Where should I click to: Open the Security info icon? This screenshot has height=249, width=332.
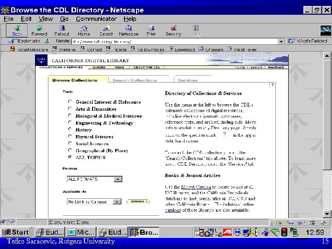173,30
